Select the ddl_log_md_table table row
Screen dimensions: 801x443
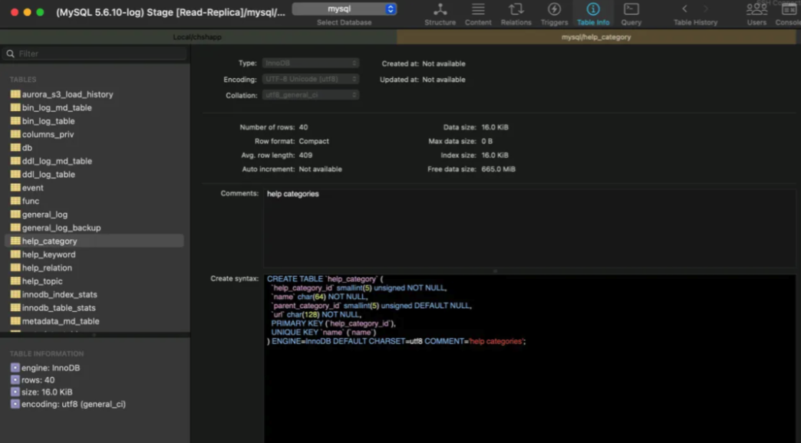(94, 161)
